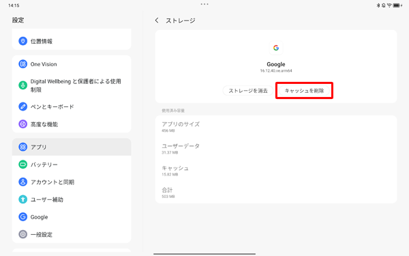Tap the 合計 total row

tap(276, 193)
